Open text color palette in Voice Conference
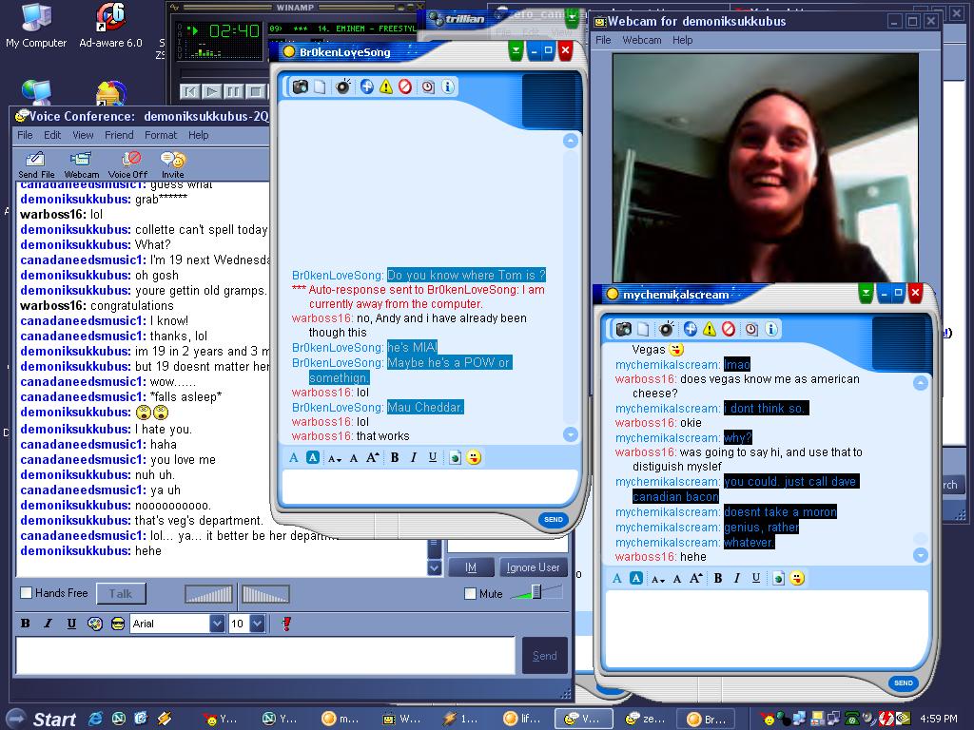The height and width of the screenshot is (730, 974). pos(94,624)
